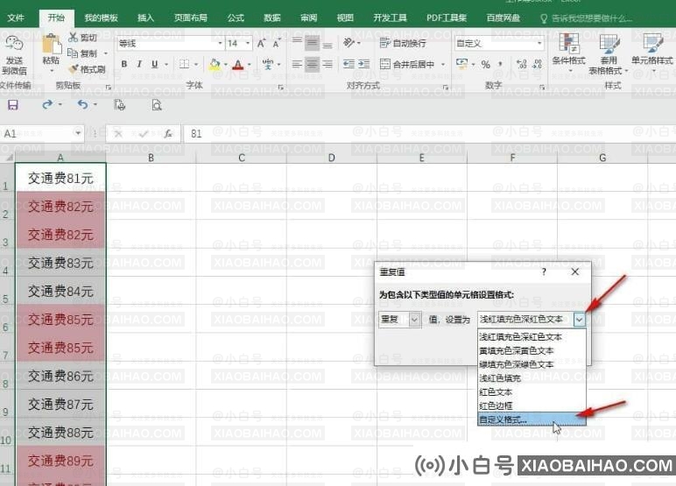Open the merge and center options arrow
This screenshot has height=486, width=676.
coord(443,64)
